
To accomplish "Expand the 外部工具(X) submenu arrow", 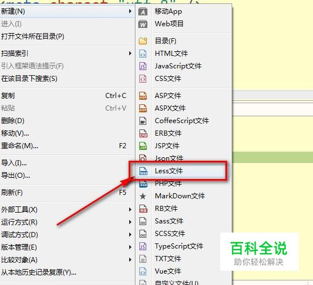I will [130, 210].
